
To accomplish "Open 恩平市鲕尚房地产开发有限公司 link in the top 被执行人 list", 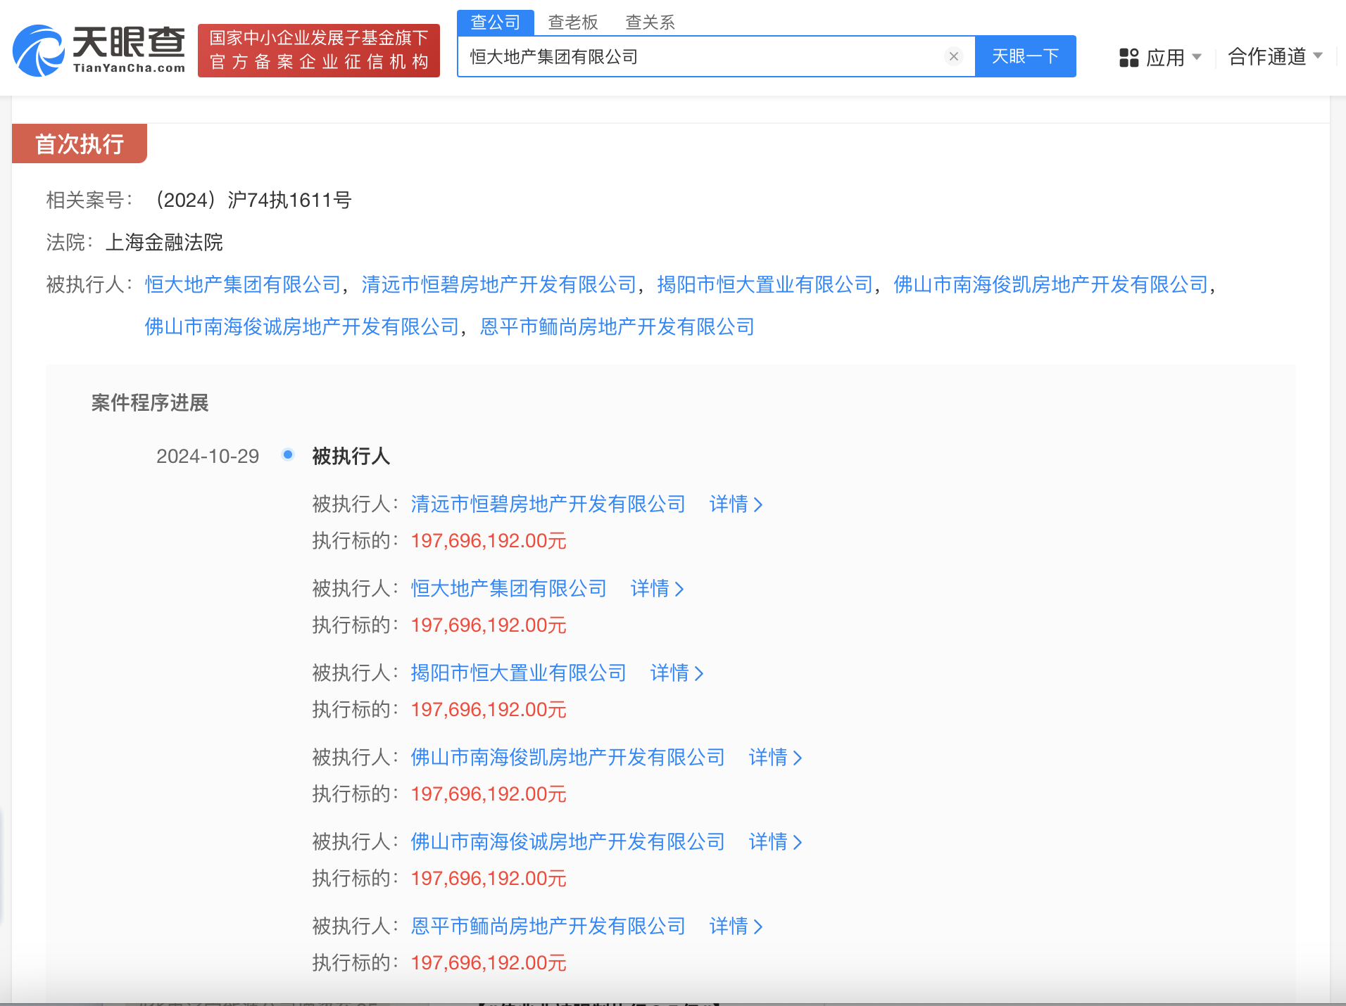I will [617, 326].
